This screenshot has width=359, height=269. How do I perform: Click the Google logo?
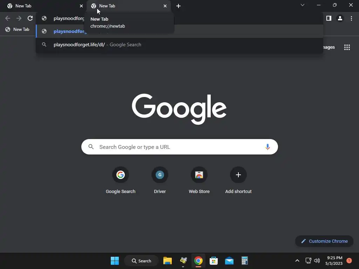[x=179, y=109]
